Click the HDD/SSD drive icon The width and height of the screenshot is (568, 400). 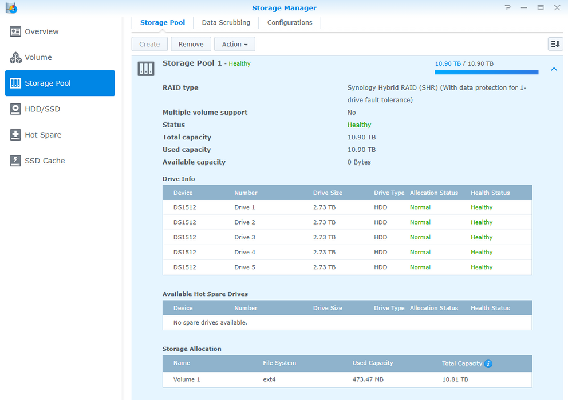coord(15,109)
